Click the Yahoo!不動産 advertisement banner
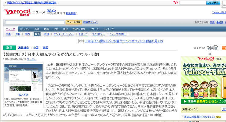This screenshot has height=122, width=226. [203, 80]
